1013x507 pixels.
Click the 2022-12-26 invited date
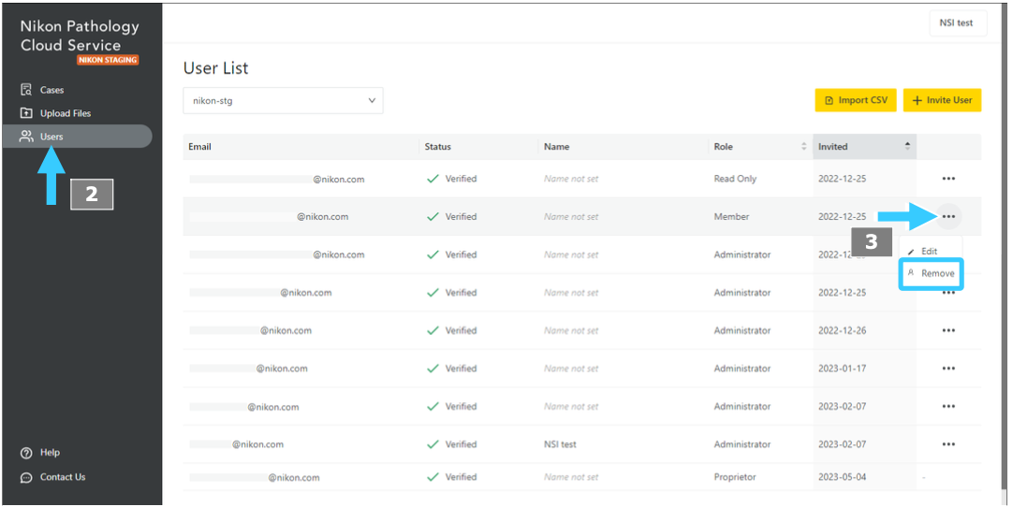coord(842,331)
